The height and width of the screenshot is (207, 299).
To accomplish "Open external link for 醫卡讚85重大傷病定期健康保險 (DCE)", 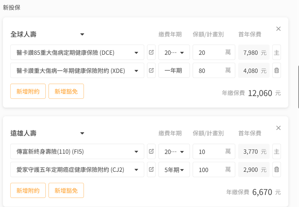I will (151, 53).
